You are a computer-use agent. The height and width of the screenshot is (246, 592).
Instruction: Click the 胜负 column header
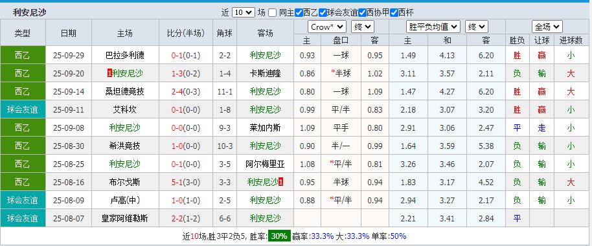click(x=517, y=40)
